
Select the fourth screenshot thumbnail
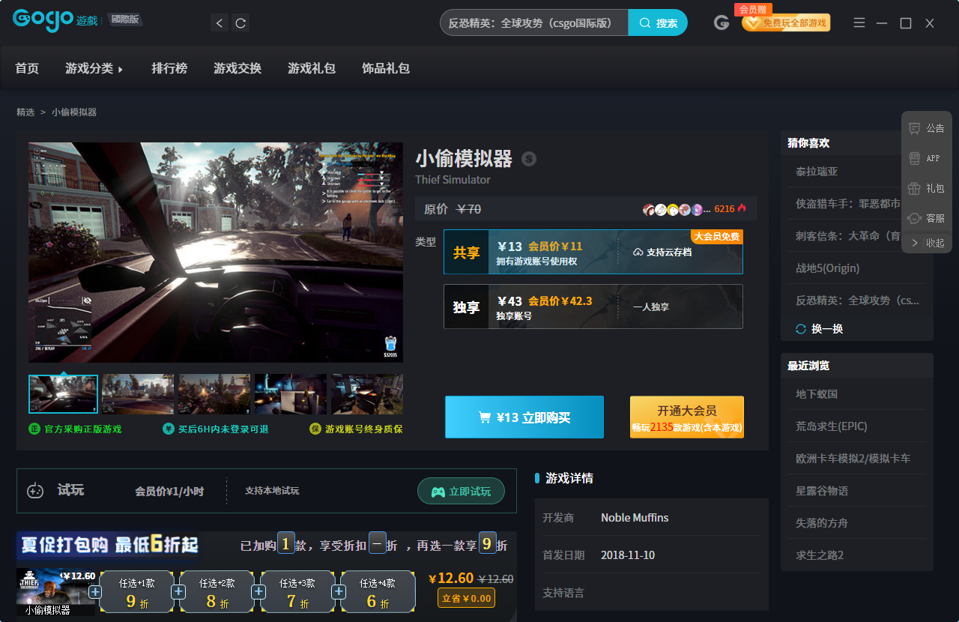(291, 394)
